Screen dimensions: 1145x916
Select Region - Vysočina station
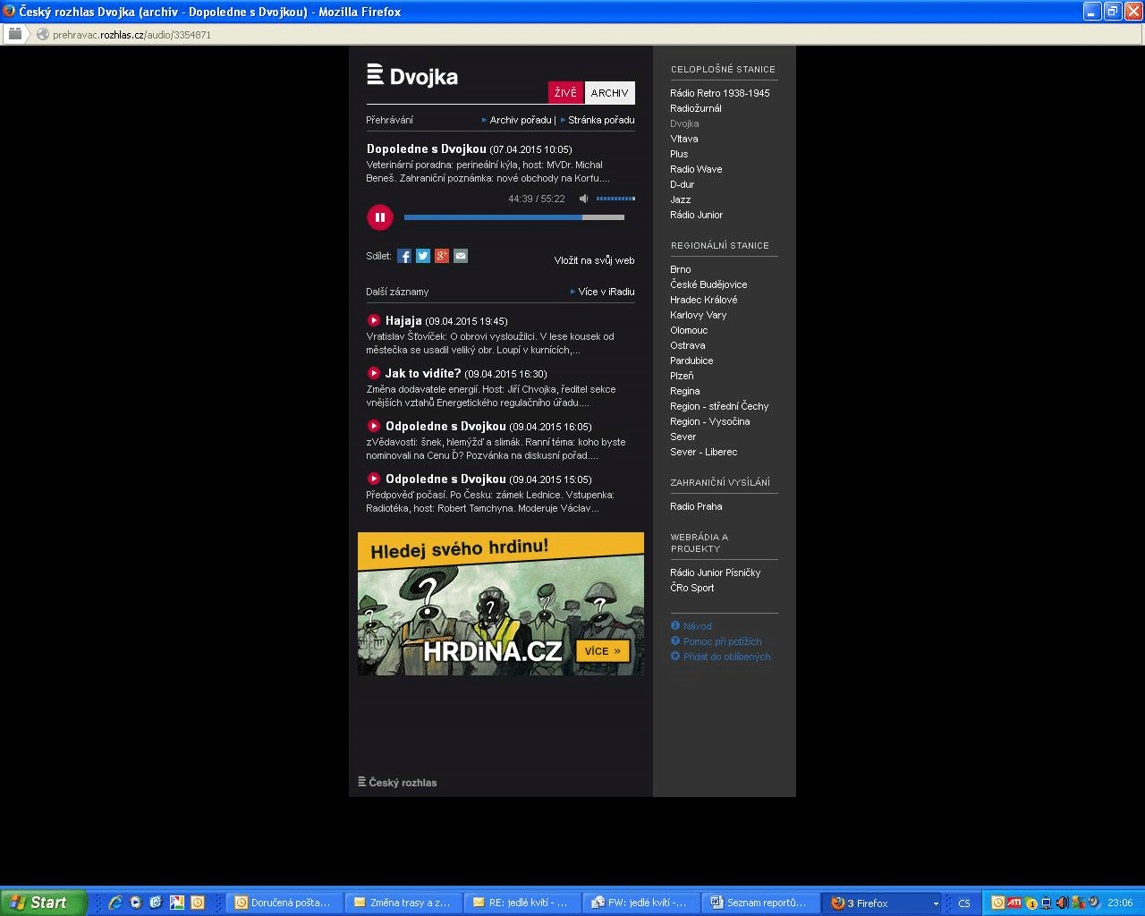[x=710, y=421]
